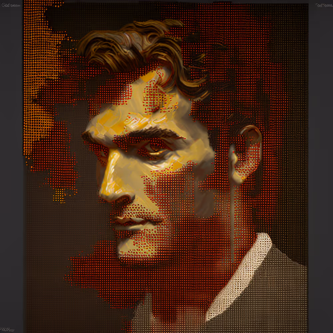Click the tip of the man's nose

[106, 196]
